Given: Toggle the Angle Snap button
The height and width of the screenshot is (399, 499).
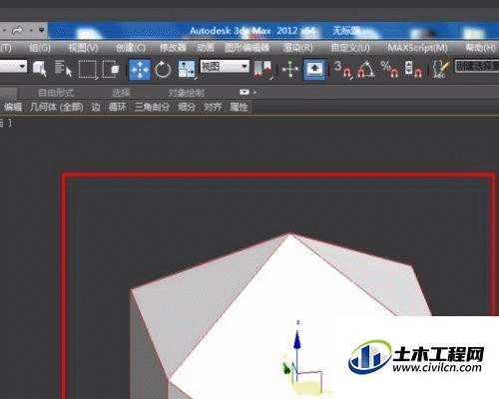Looking at the screenshot, I should pyautogui.click(x=366, y=69).
